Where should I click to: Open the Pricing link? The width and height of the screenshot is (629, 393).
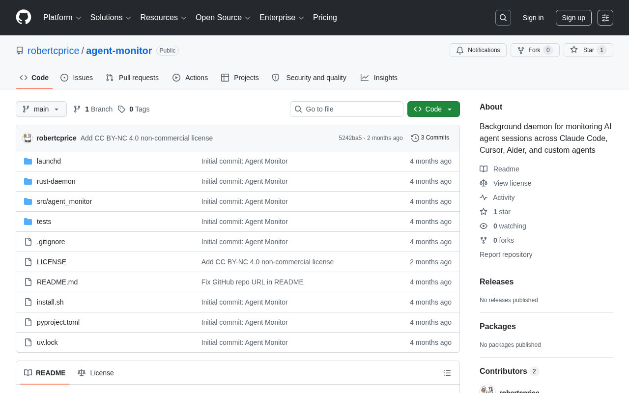(325, 18)
